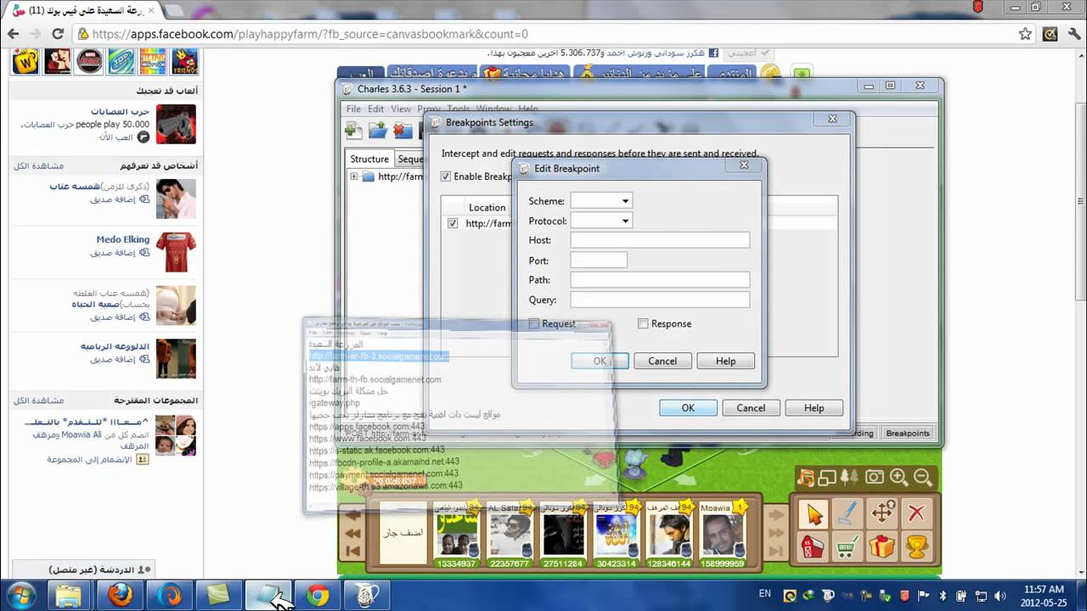Open the Words With Friends app icon
The image size is (1087, 611).
[x=25, y=60]
